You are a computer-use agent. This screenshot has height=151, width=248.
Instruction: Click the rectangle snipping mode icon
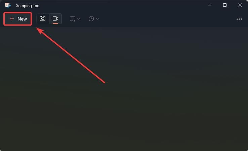(73, 19)
